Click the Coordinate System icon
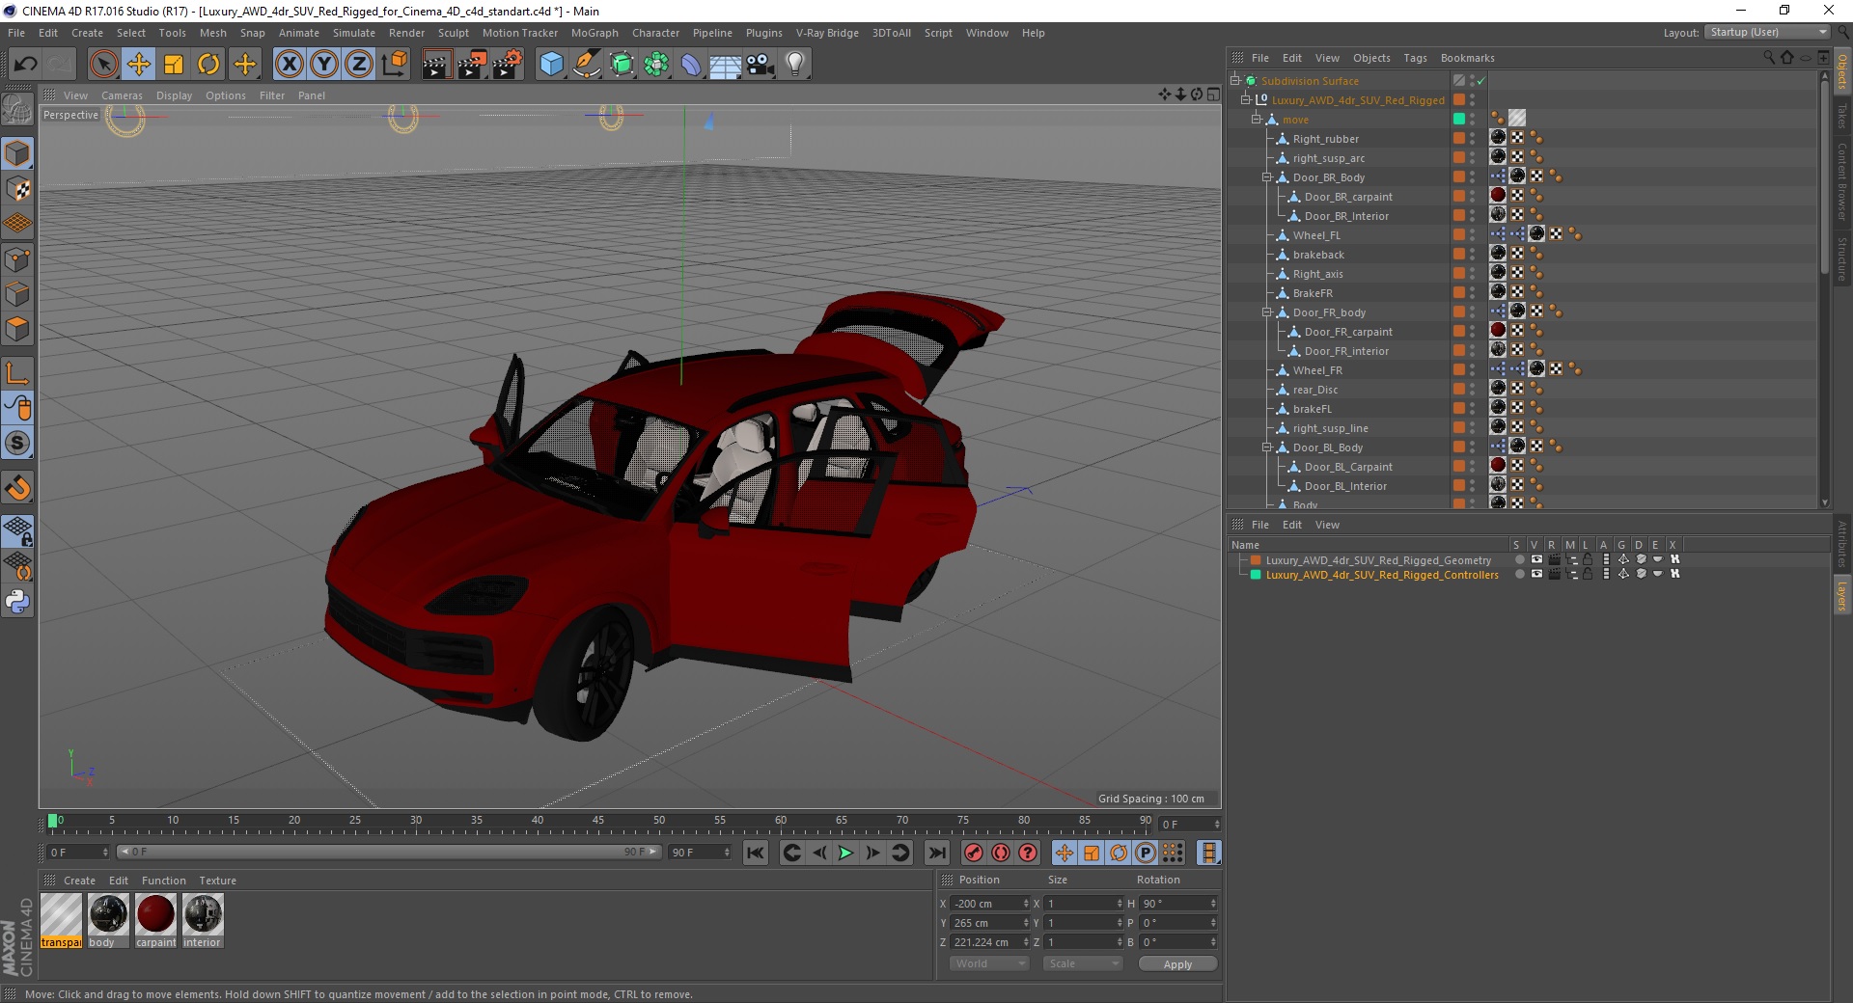 click(394, 65)
